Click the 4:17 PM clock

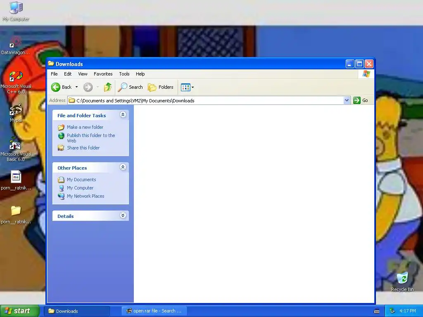click(408, 311)
